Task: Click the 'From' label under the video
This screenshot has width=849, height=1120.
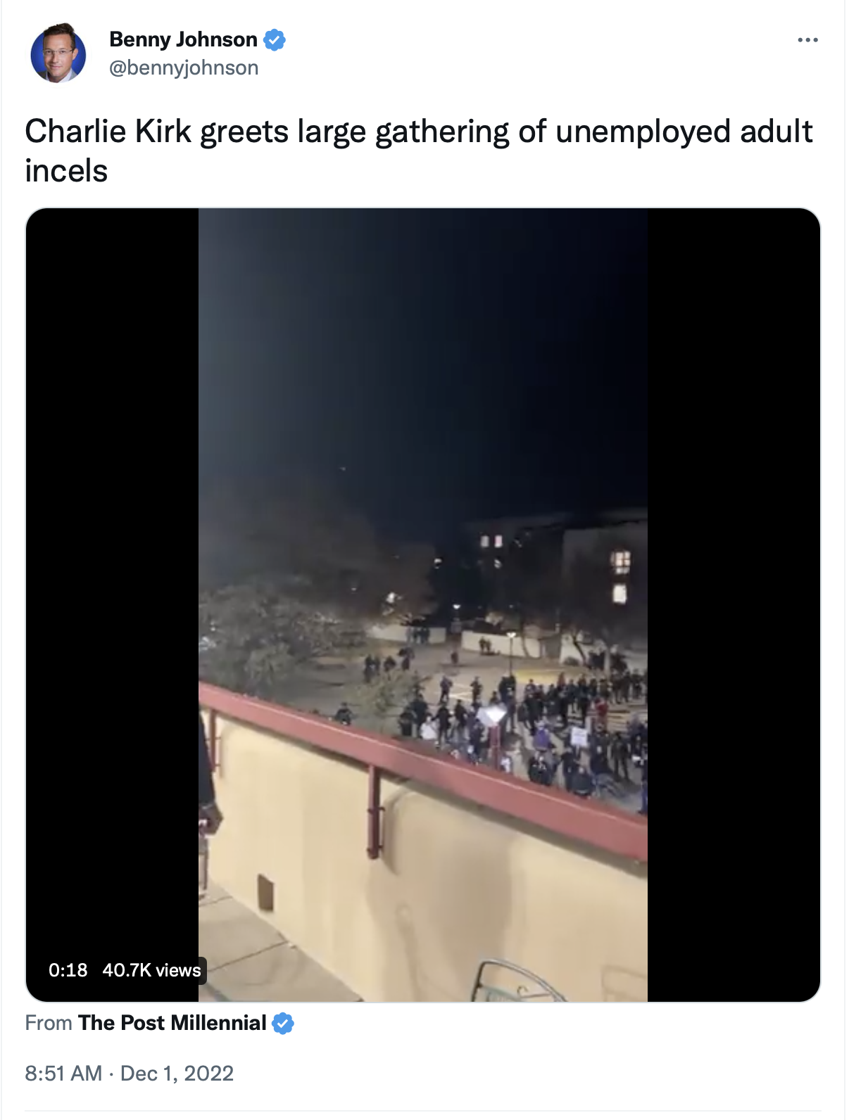Action: click(x=49, y=1023)
